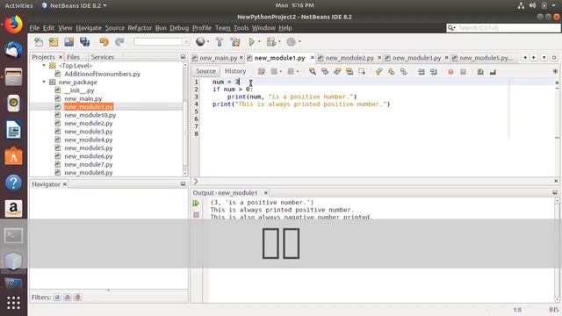Click the Shift Line Right icon
Image resolution: width=562 pixels, height=316 pixels.
(433, 72)
